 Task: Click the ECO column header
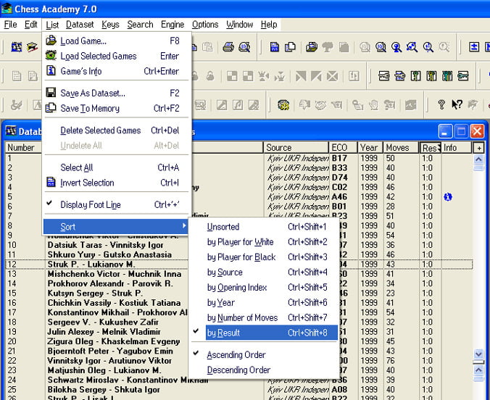(x=343, y=148)
